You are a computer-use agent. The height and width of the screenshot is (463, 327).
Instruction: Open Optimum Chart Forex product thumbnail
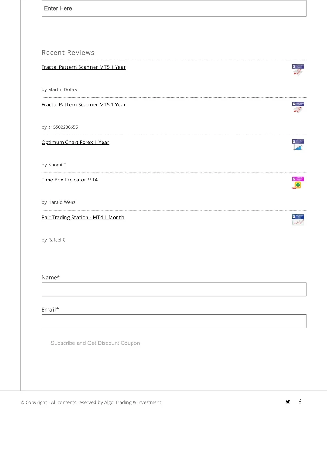coord(298,145)
